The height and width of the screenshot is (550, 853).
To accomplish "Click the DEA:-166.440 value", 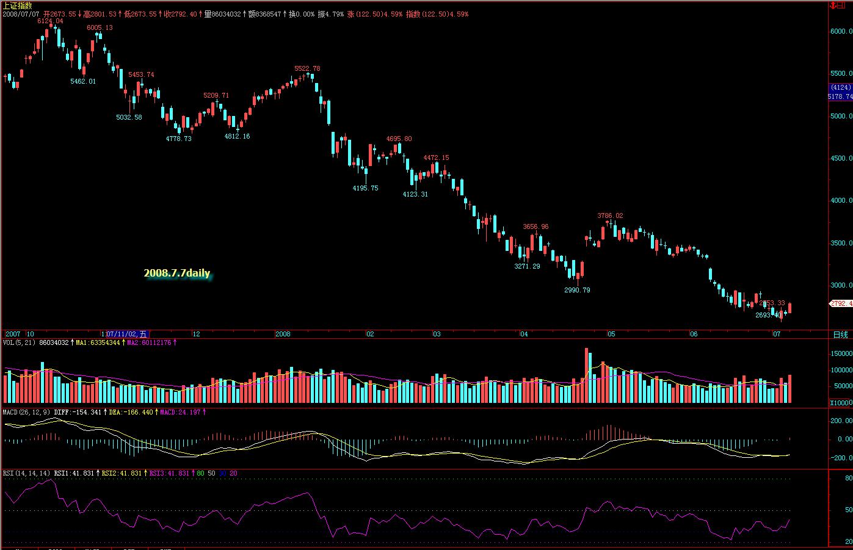I will click(131, 412).
